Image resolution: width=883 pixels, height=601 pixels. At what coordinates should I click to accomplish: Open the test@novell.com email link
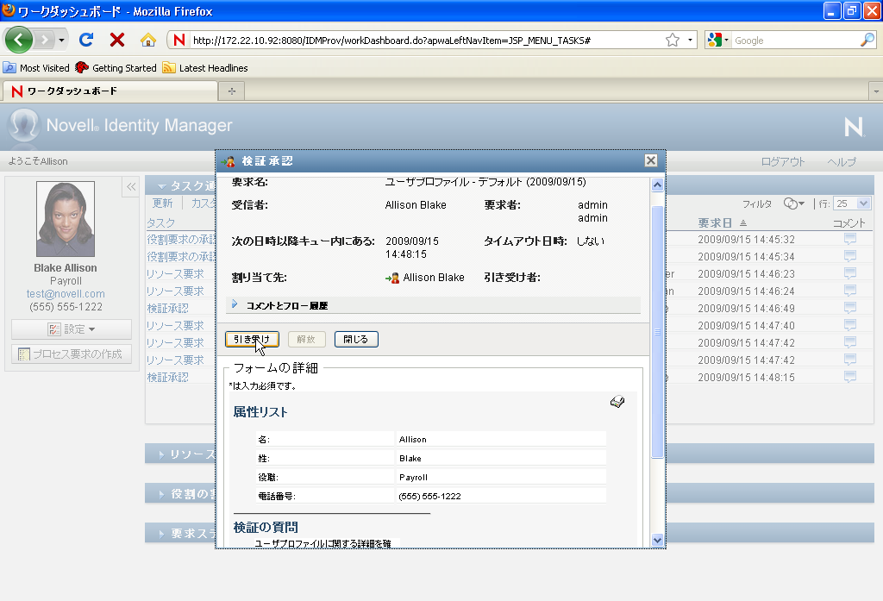[x=66, y=293]
